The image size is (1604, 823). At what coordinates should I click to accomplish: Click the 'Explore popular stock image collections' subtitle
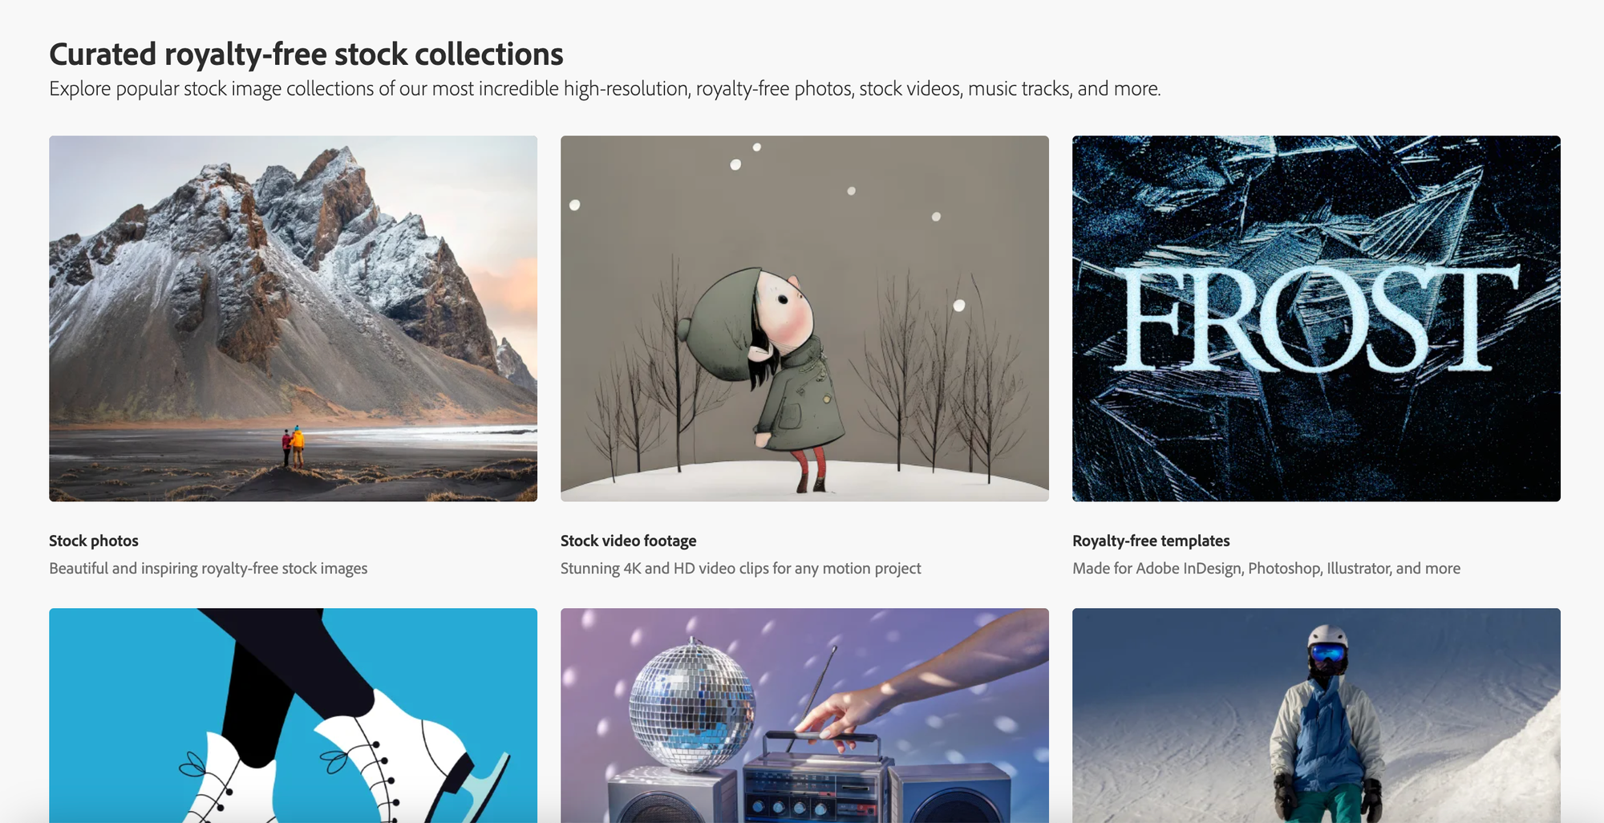(x=605, y=88)
